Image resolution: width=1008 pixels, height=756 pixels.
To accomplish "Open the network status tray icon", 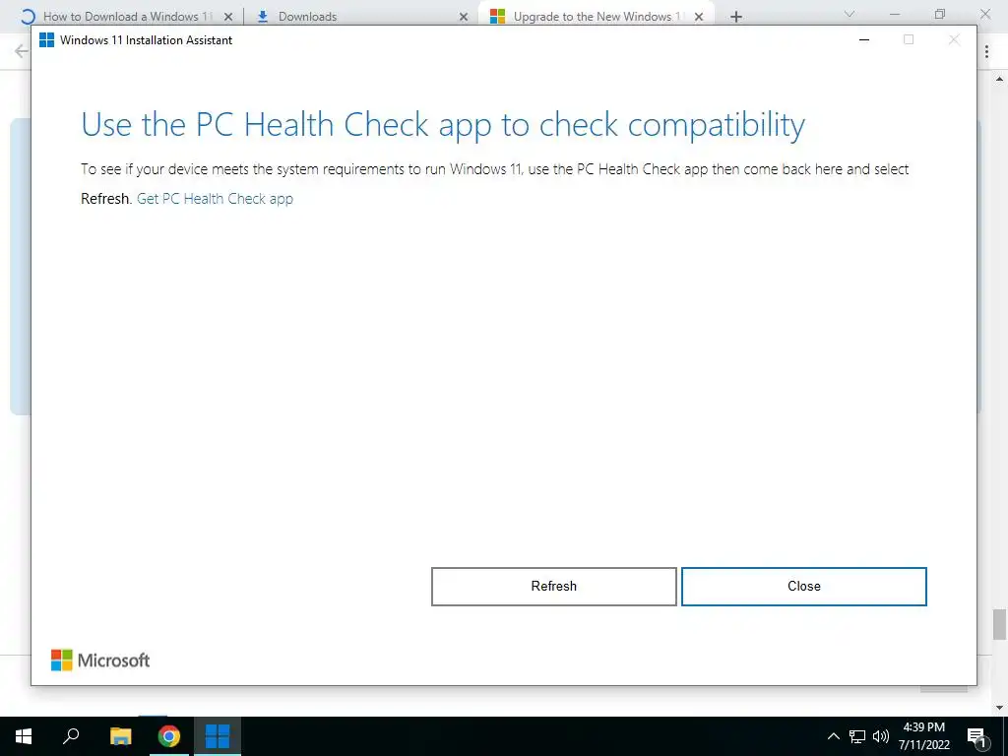I will [857, 736].
